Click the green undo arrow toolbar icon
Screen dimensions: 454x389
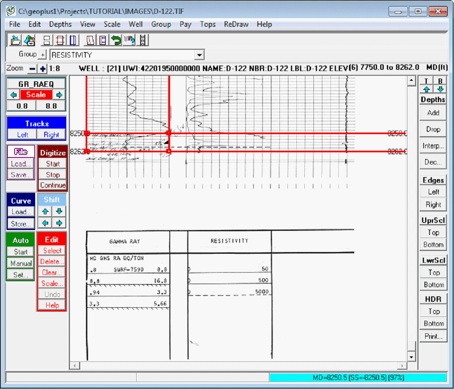116,40
